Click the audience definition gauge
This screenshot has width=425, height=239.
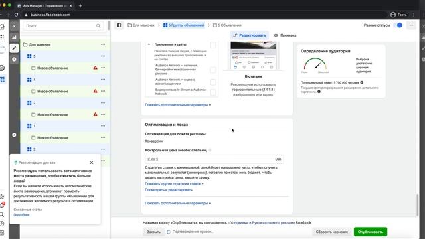(315, 65)
